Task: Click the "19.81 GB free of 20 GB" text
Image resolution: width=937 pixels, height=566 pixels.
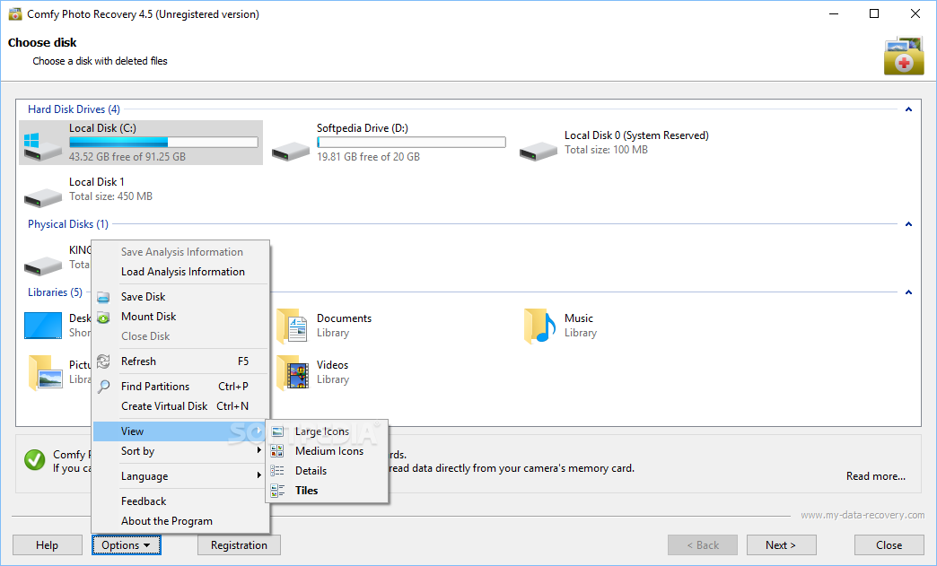Action: pos(368,156)
